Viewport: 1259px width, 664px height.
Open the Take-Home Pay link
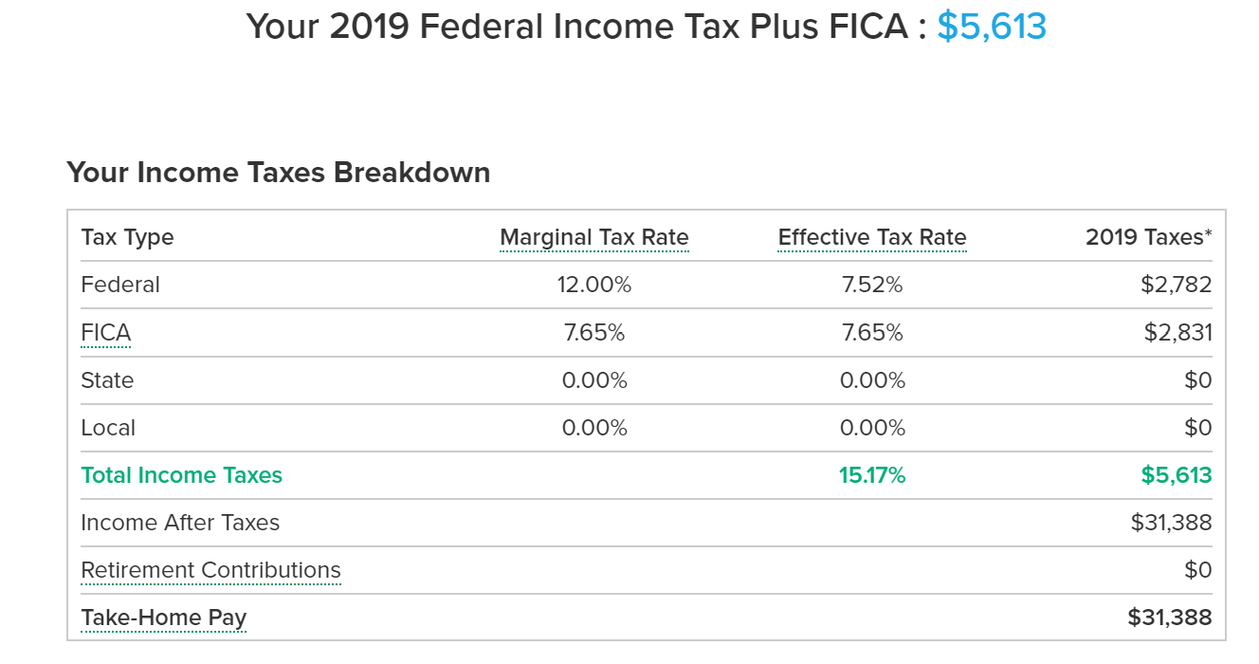pos(163,618)
